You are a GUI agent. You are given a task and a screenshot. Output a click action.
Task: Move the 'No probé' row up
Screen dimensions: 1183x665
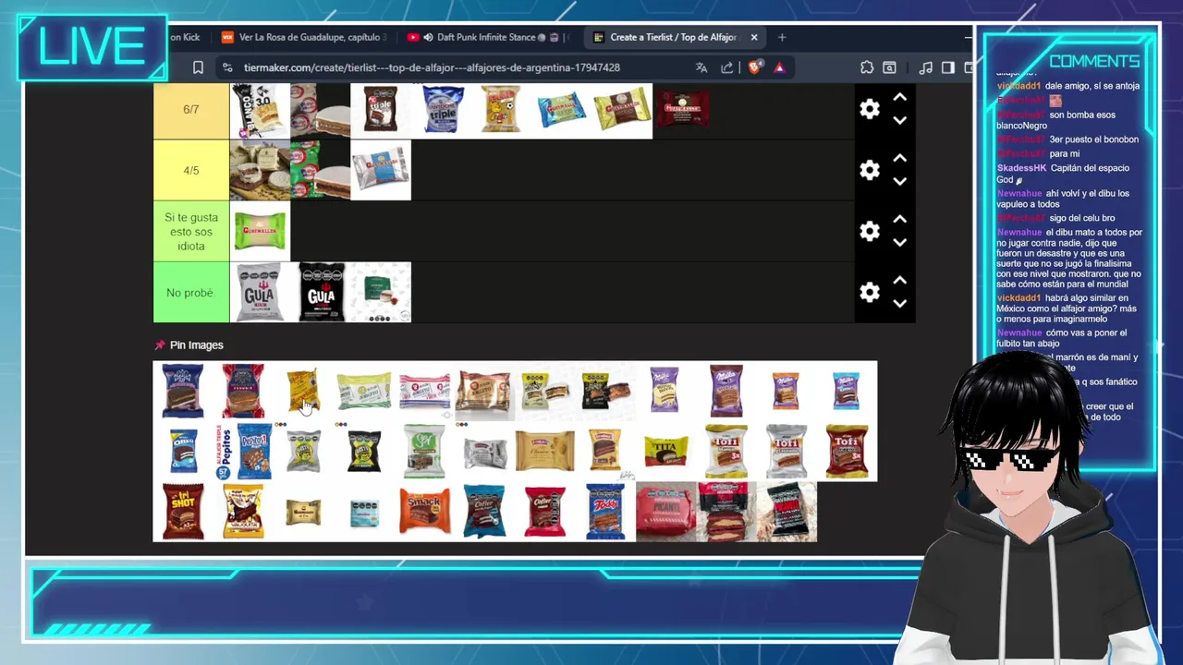[x=899, y=280]
